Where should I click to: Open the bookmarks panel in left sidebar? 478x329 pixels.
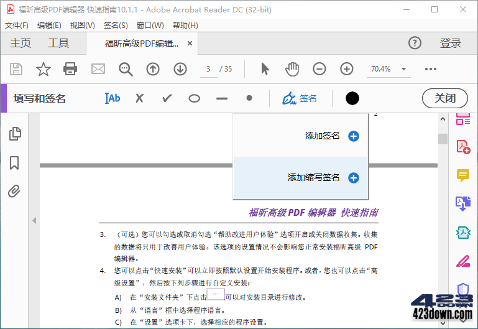point(14,163)
